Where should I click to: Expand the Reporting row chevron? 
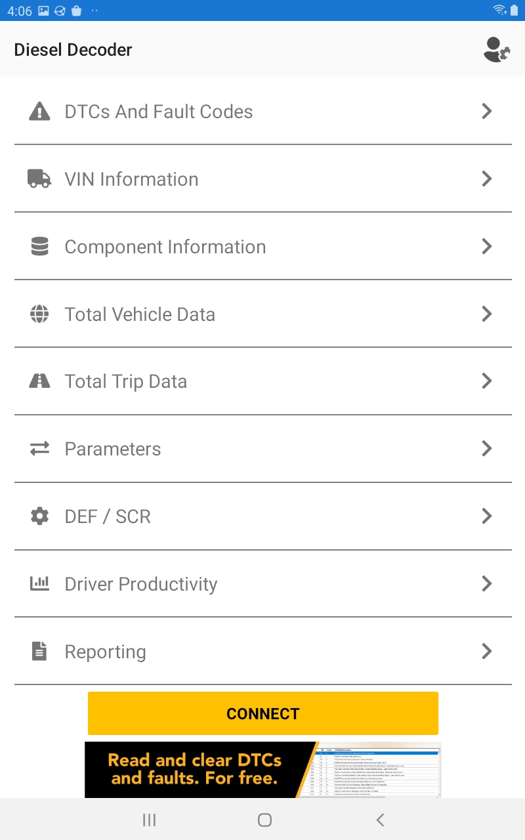(x=487, y=652)
